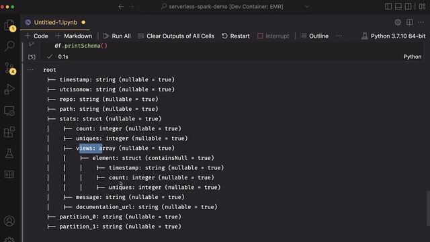Click the 'element: struct' schema line
Image resolution: width=430 pixels, height=242 pixels.
[x=147, y=158]
